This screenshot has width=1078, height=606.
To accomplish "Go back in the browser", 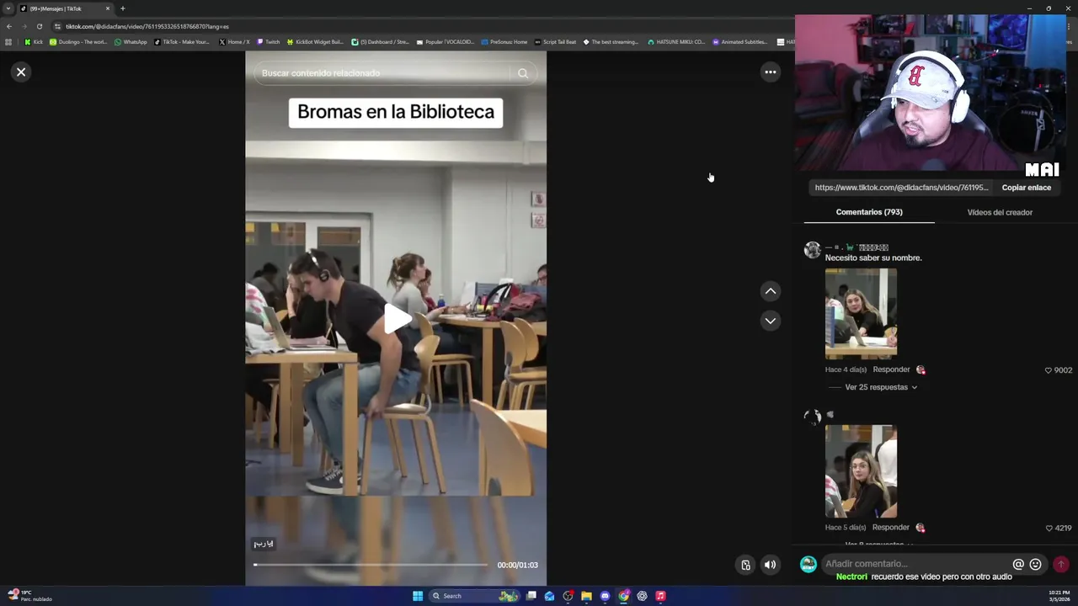I will point(9,26).
